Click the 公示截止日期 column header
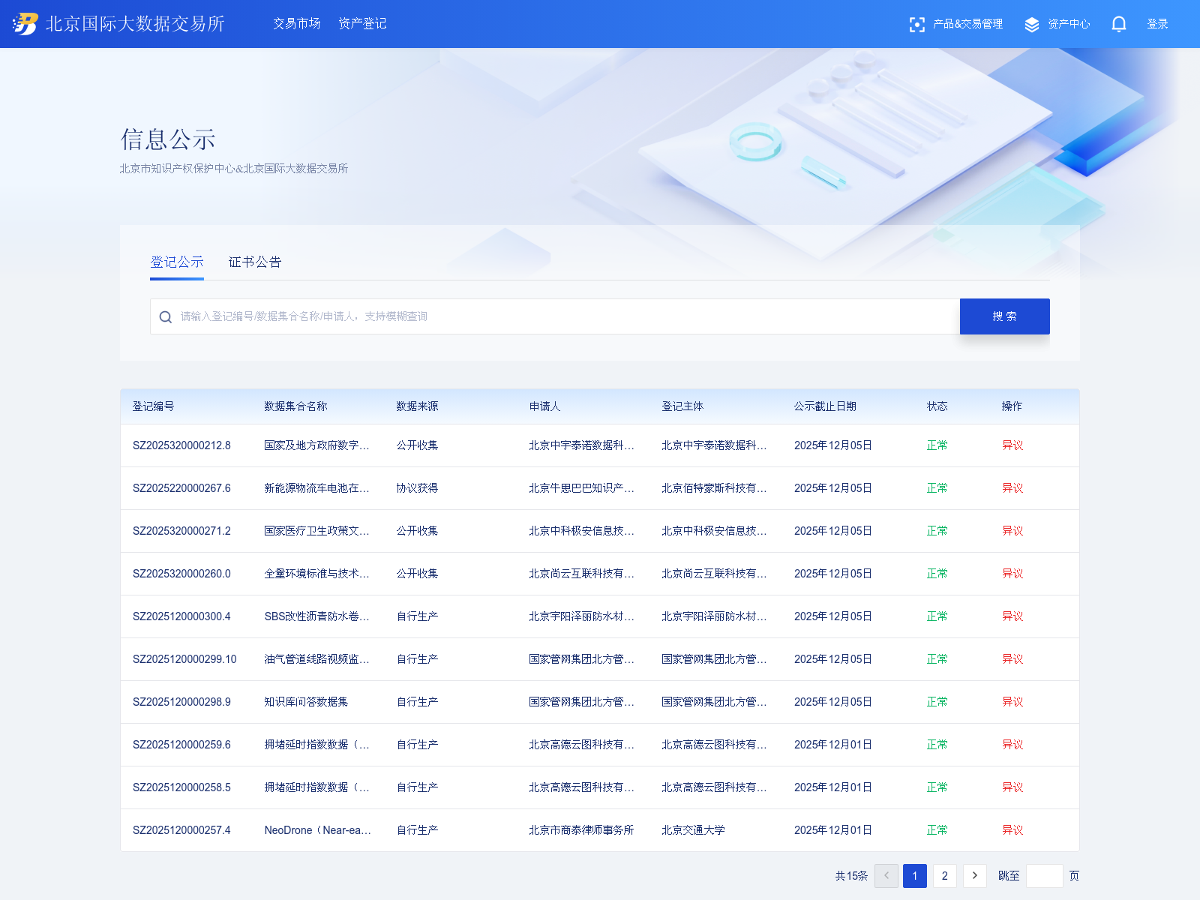The height and width of the screenshot is (900, 1200). pos(825,406)
